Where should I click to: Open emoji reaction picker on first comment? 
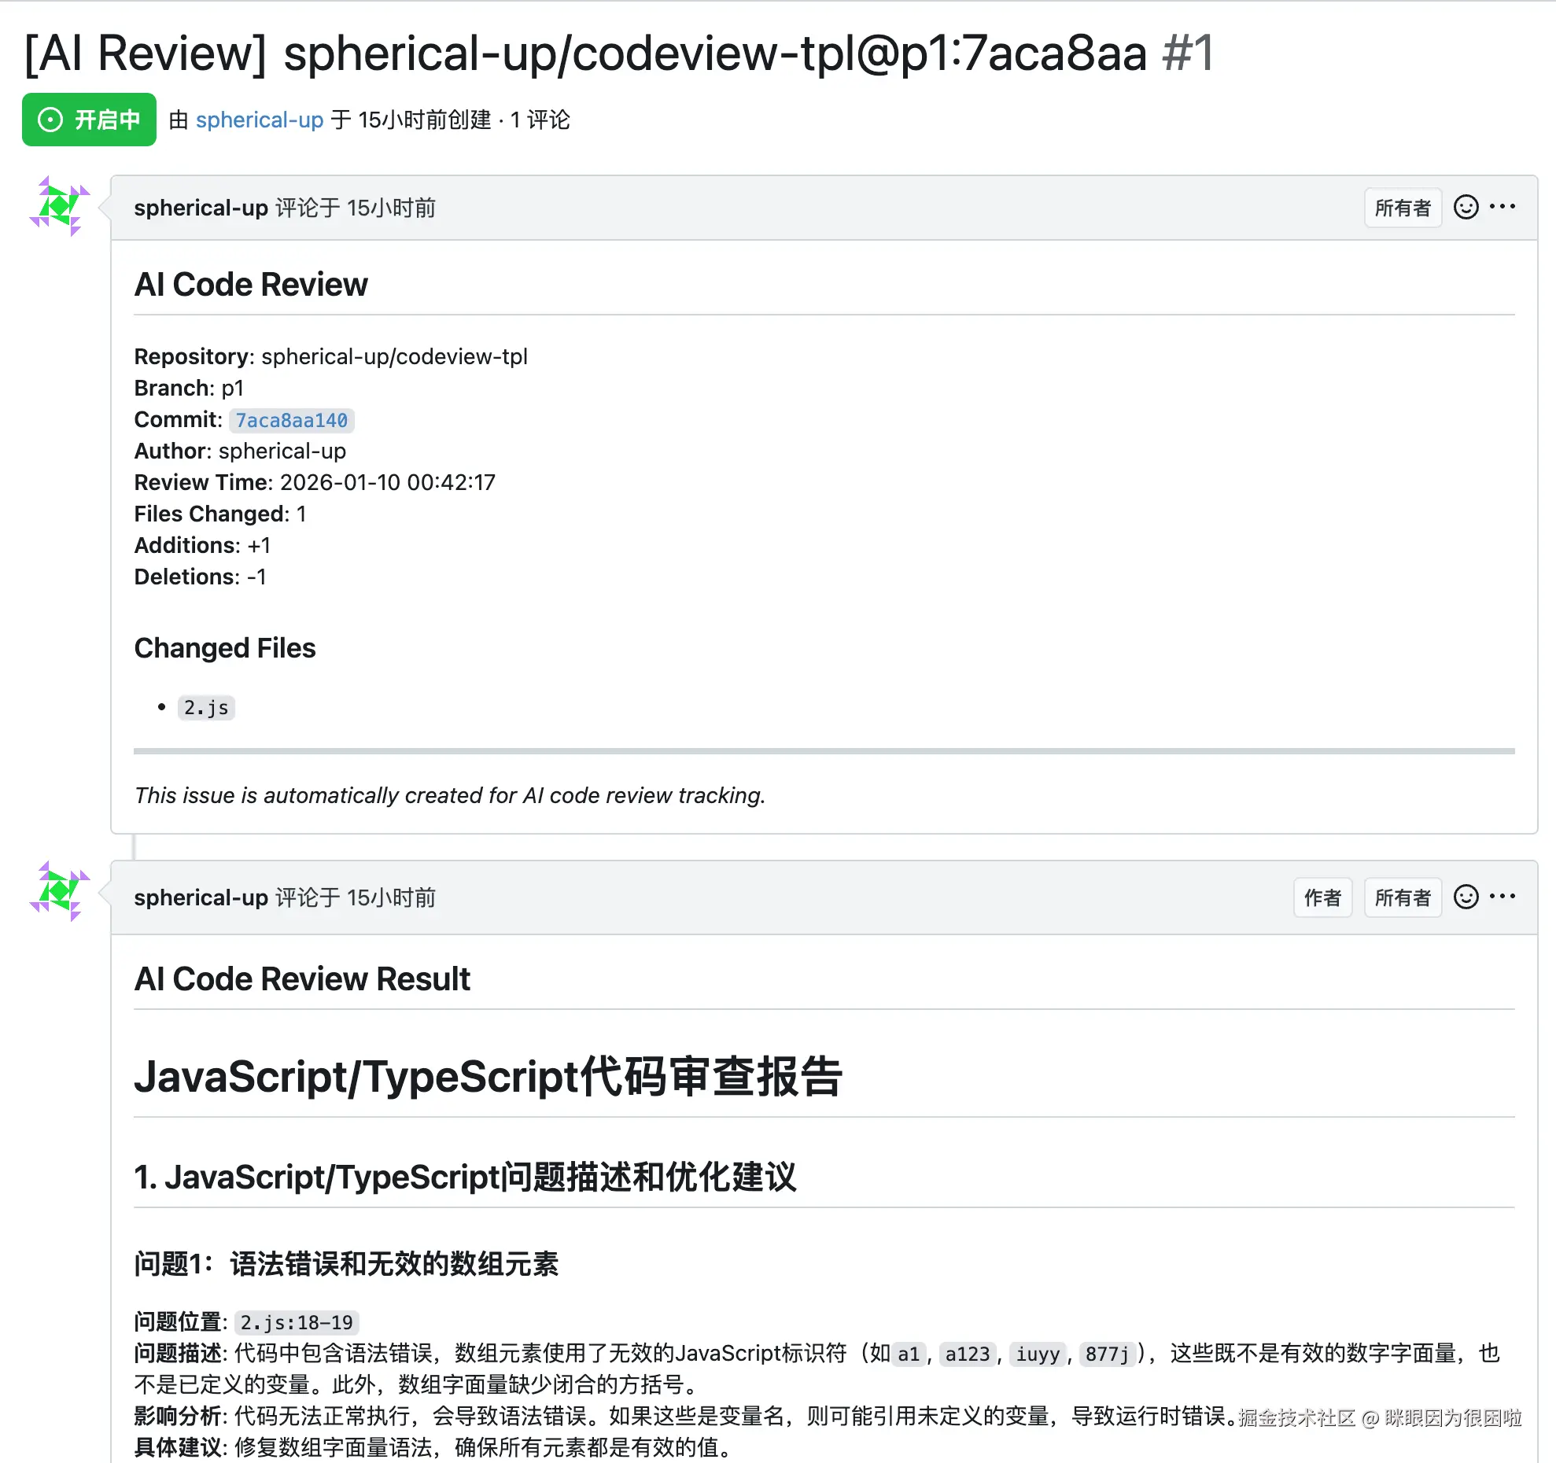[1466, 207]
